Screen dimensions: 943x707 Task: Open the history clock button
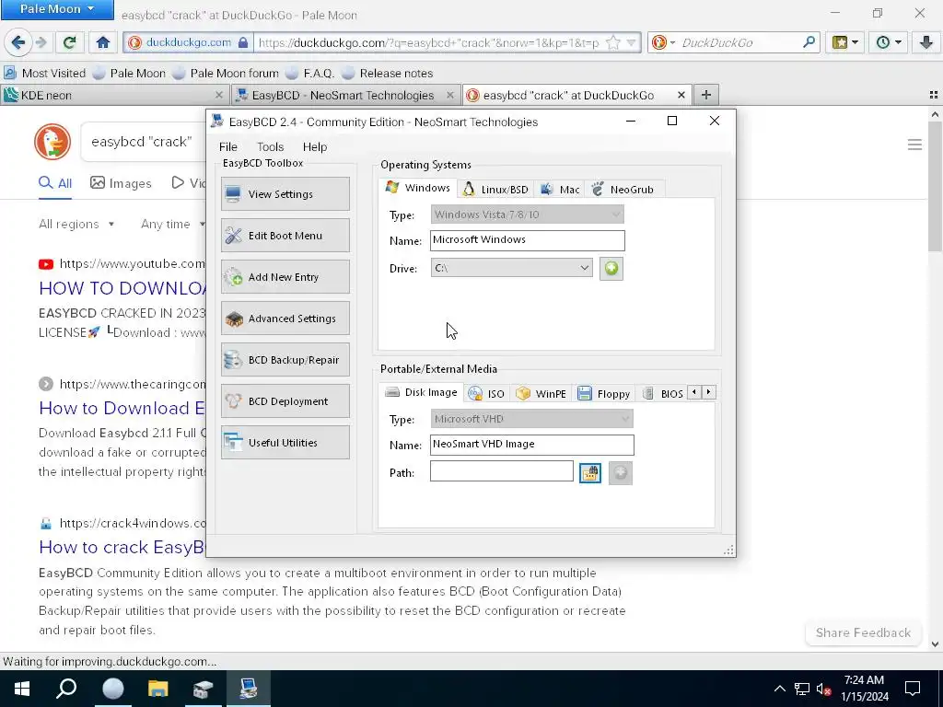click(x=888, y=42)
